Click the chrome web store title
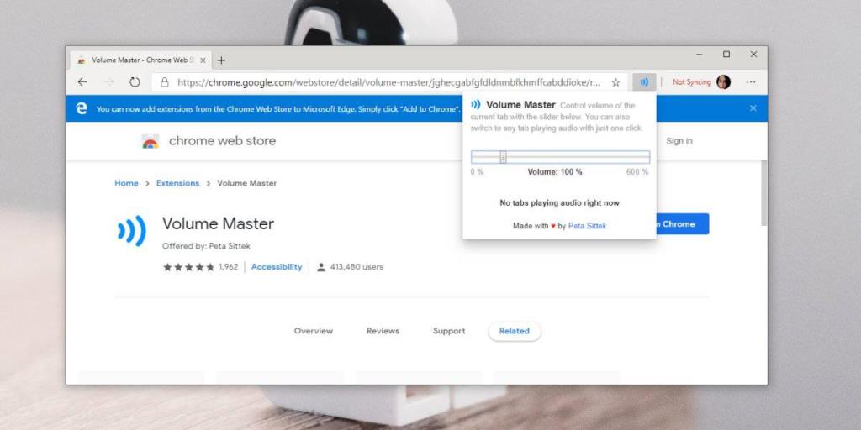The image size is (861, 430). tap(222, 141)
